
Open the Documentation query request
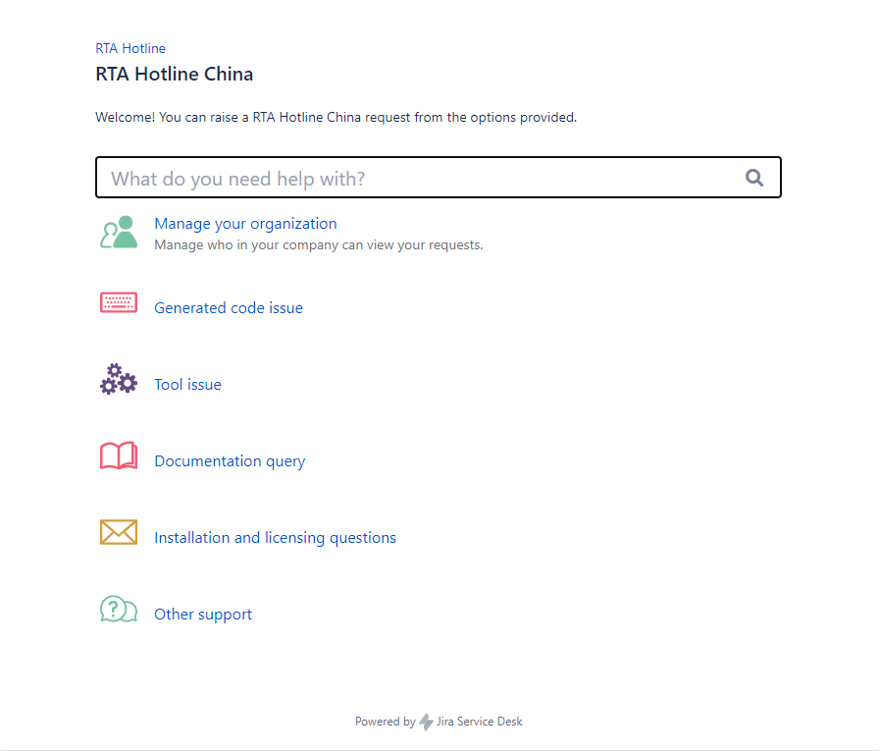coord(230,461)
